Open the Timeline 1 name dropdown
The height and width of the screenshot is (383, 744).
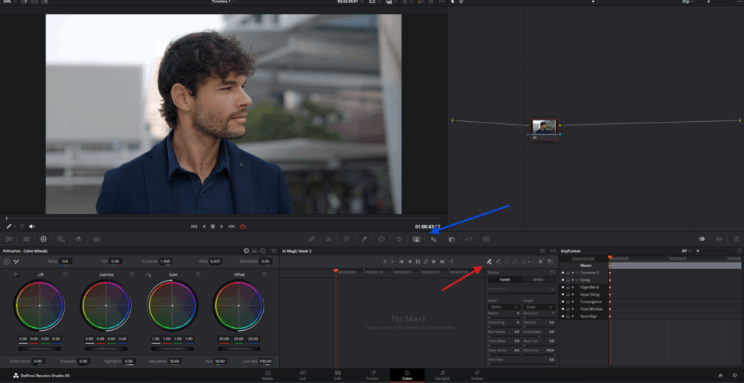pos(223,2)
